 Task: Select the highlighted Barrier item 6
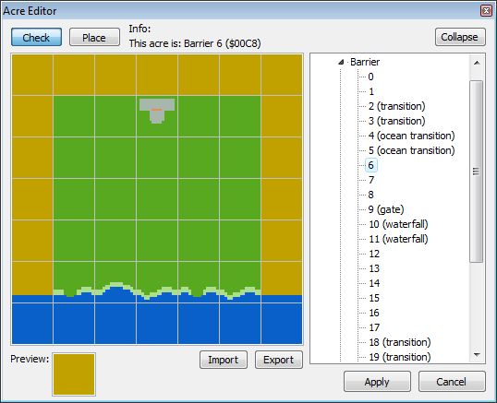point(370,165)
